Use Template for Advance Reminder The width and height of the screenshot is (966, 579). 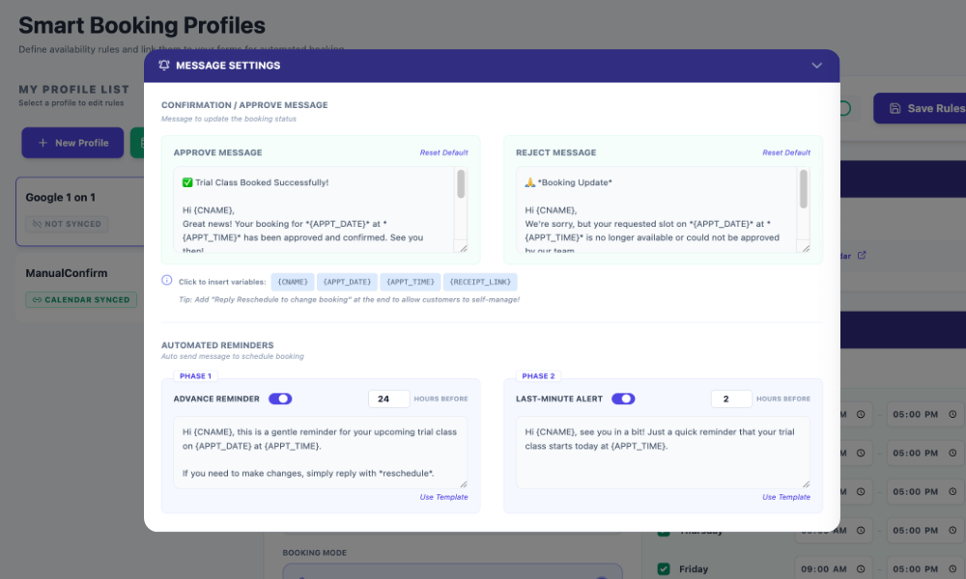point(443,497)
